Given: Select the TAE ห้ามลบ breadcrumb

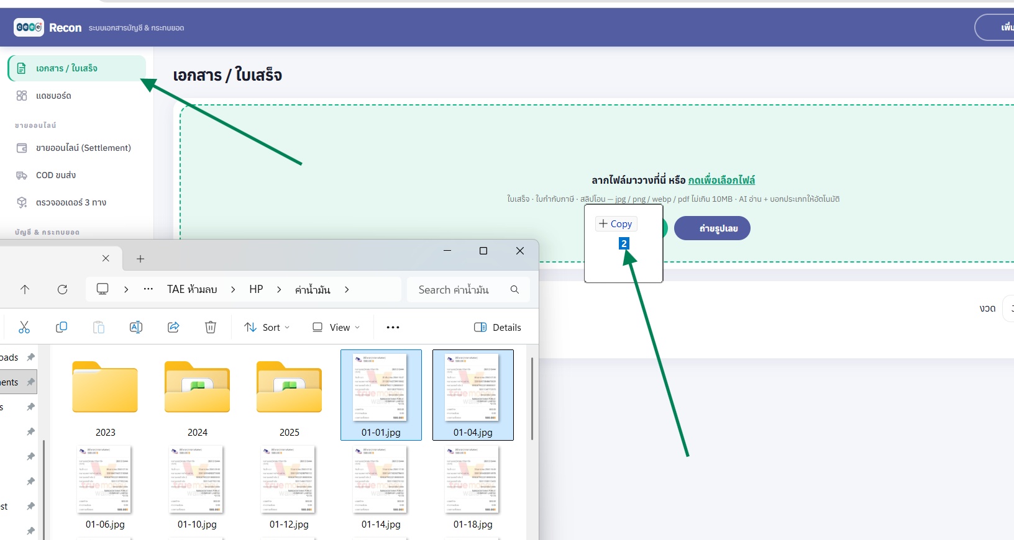Looking at the screenshot, I should point(192,289).
